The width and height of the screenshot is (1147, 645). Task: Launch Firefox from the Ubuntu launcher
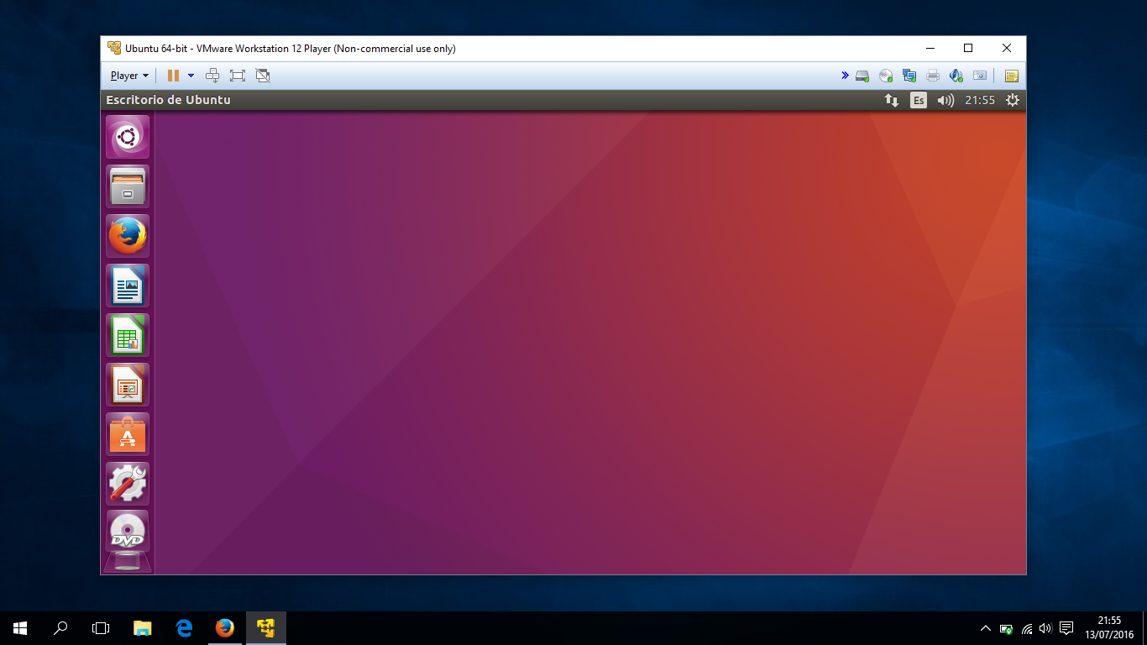click(128, 236)
